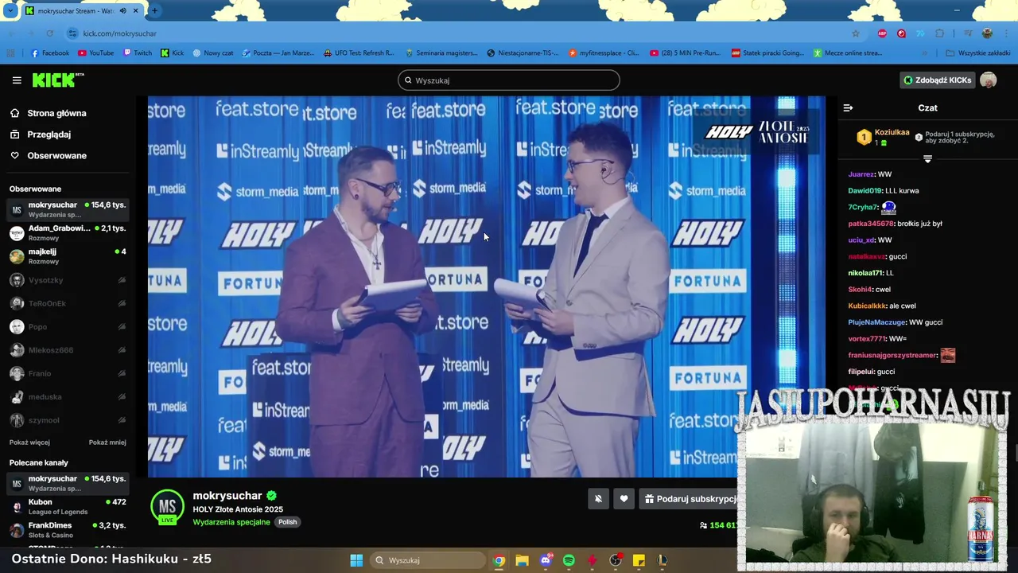This screenshot has width=1018, height=573.
Task: Open offline channel Franio
Action: point(68,373)
